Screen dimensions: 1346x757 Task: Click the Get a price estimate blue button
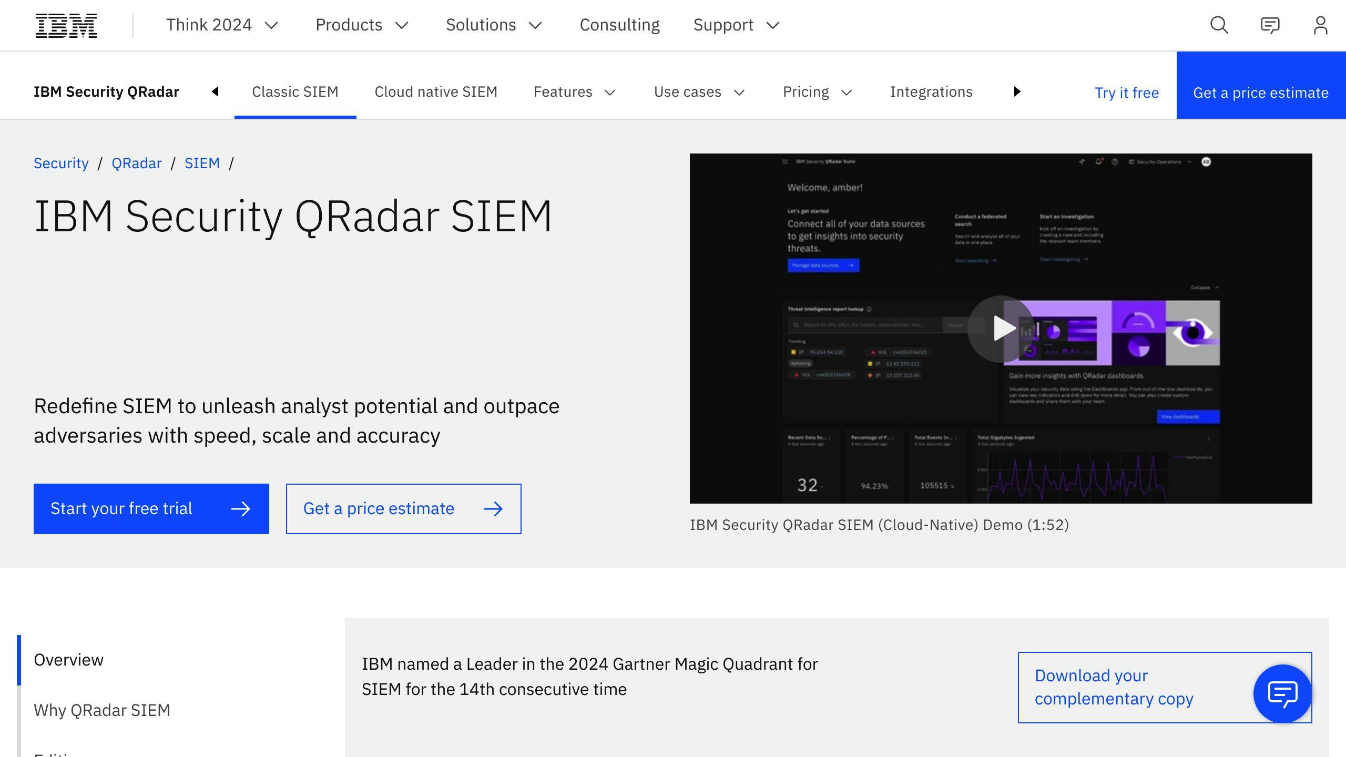1260,91
